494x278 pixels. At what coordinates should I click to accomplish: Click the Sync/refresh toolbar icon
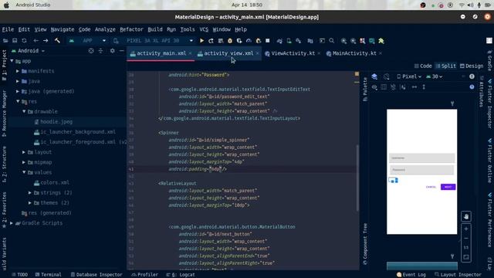pos(24,41)
